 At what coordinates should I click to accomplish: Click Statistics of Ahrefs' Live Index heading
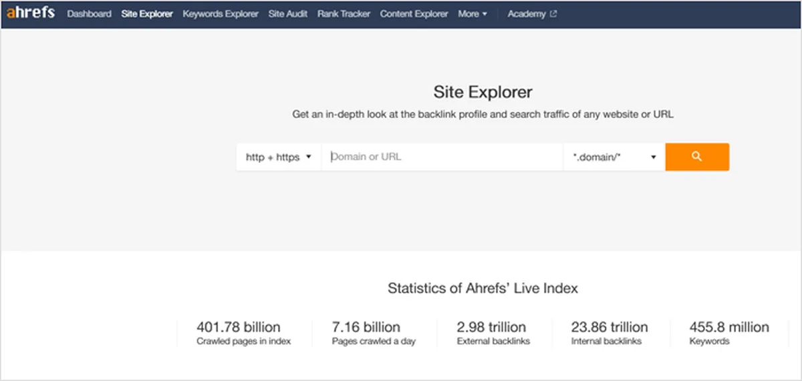(483, 289)
